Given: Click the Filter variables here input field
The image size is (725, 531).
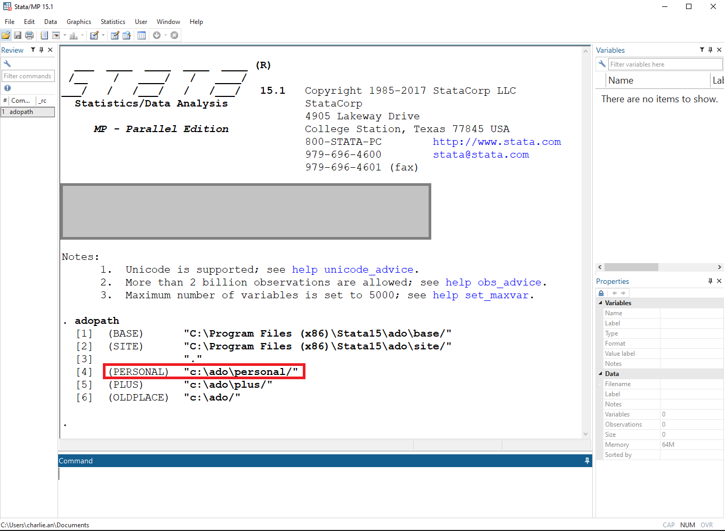Looking at the screenshot, I should 665,64.
